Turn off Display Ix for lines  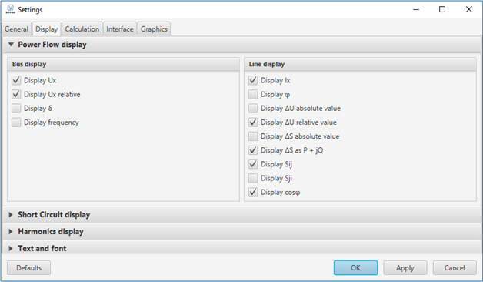point(253,80)
